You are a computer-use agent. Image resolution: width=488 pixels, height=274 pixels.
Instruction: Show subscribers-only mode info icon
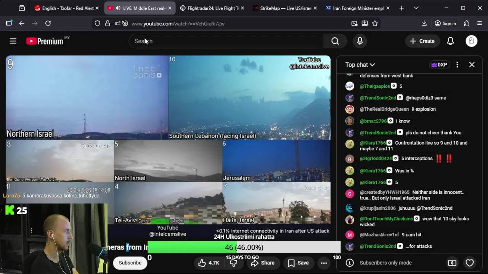pos(350,263)
